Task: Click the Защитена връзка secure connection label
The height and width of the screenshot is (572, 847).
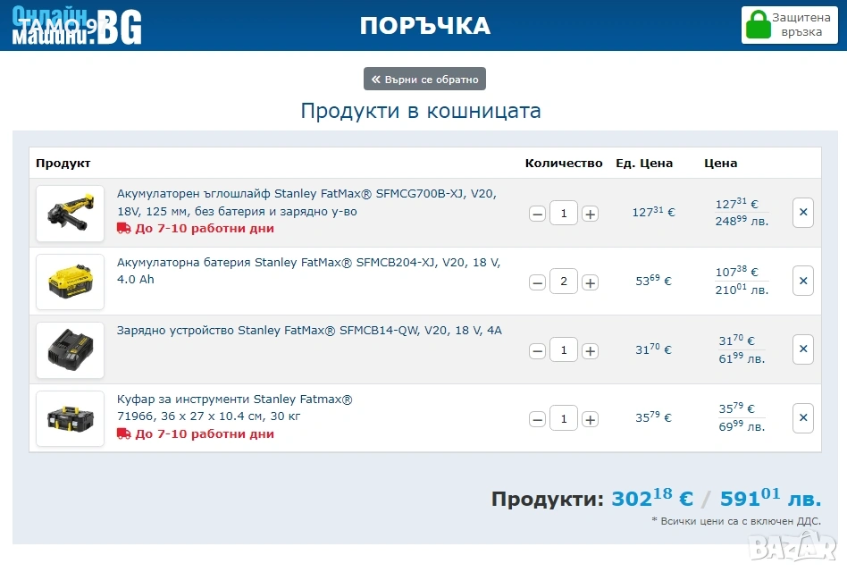Action: click(801, 25)
